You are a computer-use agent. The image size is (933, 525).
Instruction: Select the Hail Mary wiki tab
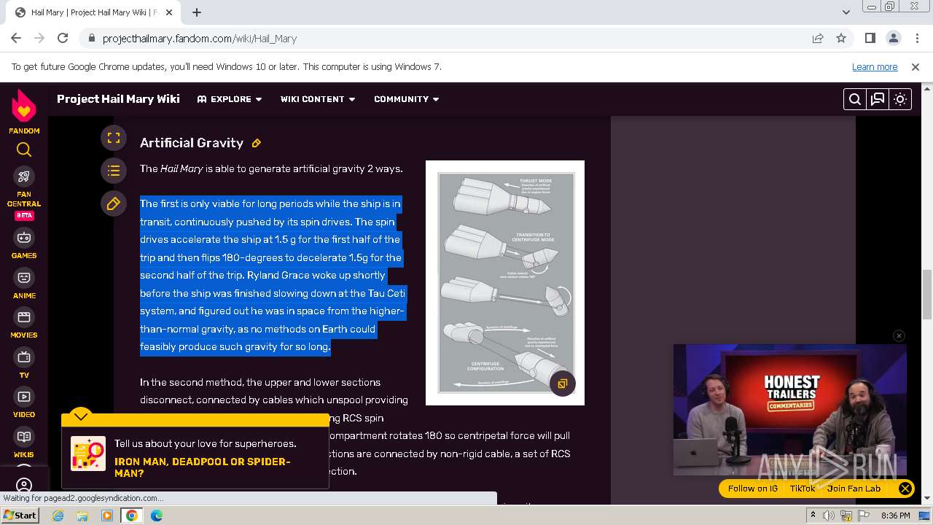(94, 12)
